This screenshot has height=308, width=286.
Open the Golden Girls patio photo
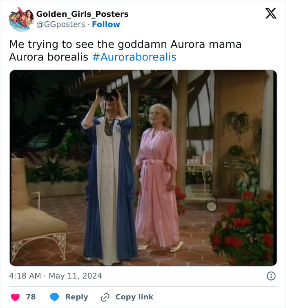coord(143,168)
